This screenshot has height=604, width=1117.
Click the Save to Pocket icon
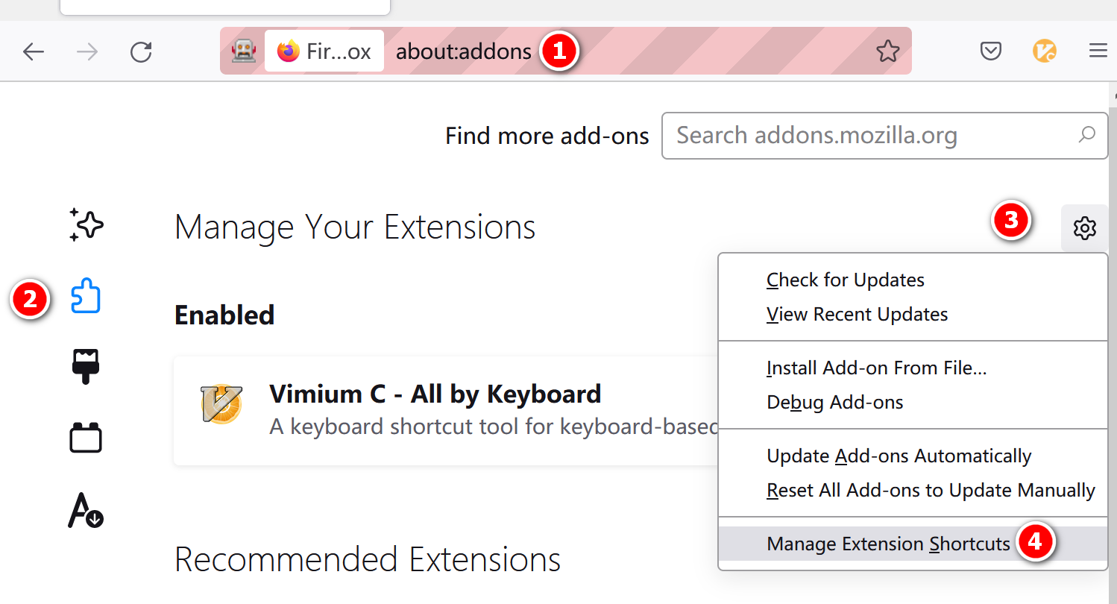click(990, 51)
